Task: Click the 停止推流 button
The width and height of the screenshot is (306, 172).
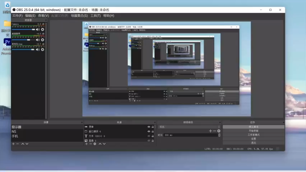Action: click(254, 127)
